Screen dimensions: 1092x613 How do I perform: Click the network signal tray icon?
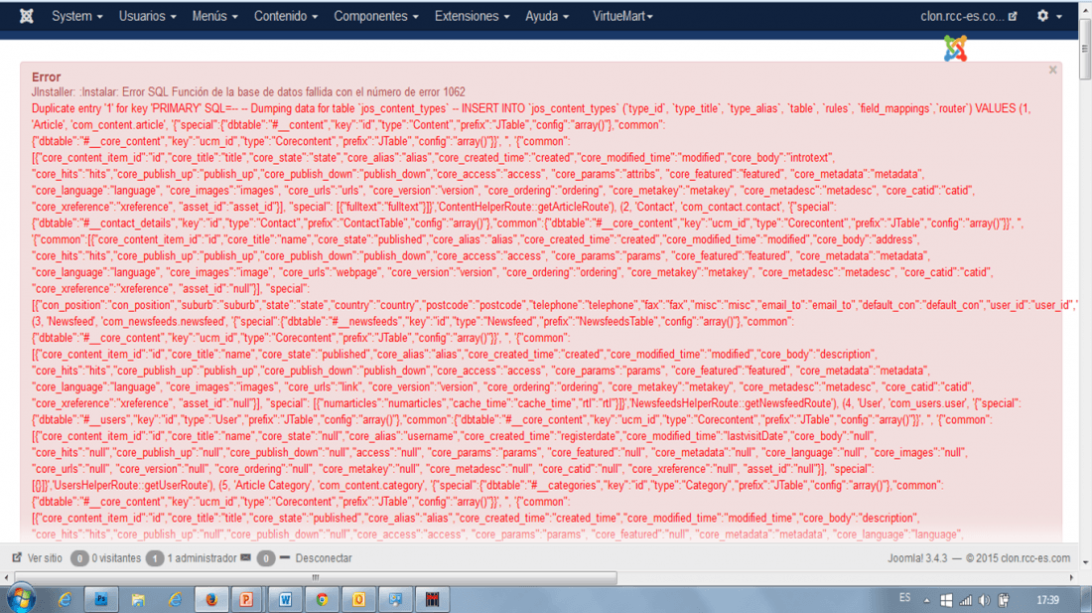click(965, 600)
